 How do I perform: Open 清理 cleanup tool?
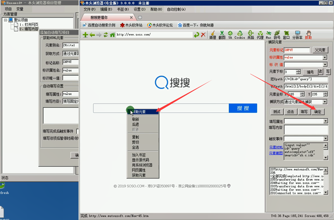213,35
